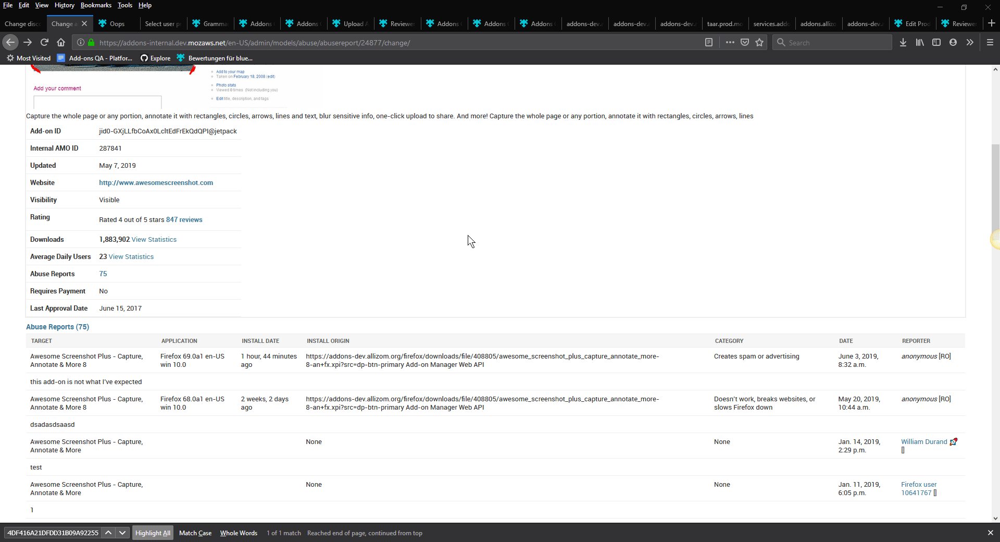This screenshot has height=542, width=1000.
Task: Open a new tab with the plus button
Action: coord(992,23)
